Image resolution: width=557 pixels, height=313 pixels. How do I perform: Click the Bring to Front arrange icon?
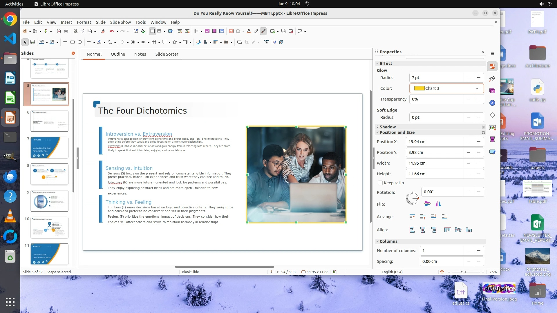[x=412, y=217]
